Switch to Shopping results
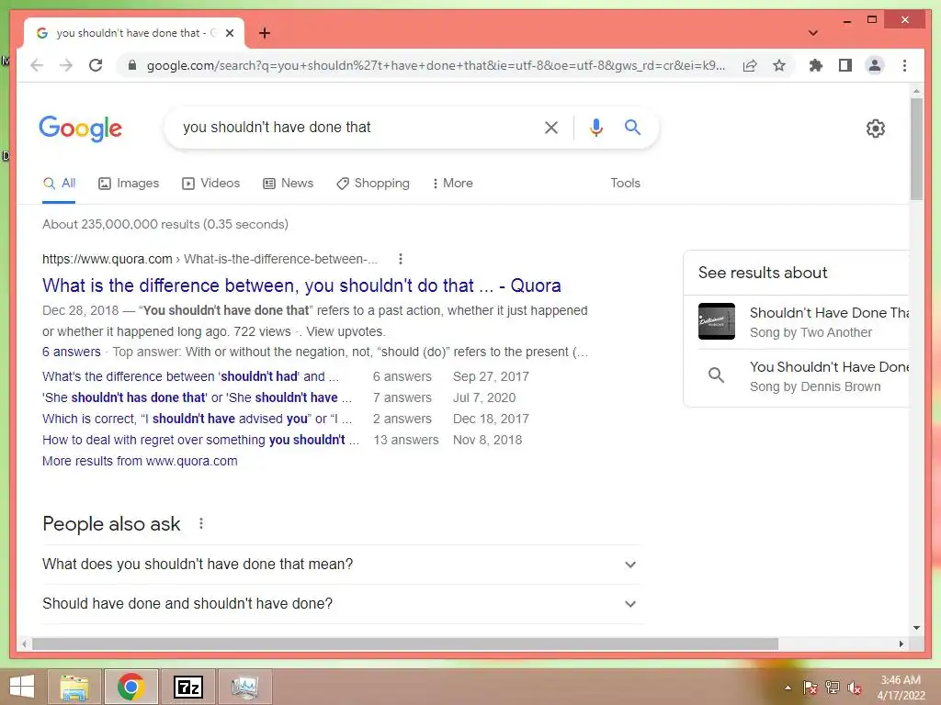The height and width of the screenshot is (705, 941). pos(373,184)
